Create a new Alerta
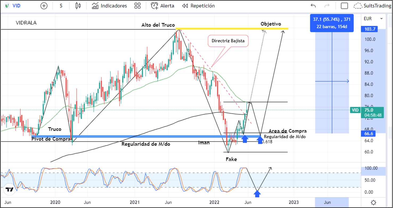393x208 pixels. click(162, 6)
